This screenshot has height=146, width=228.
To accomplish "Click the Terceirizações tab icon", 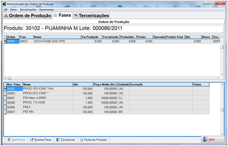I will tap(76, 16).
